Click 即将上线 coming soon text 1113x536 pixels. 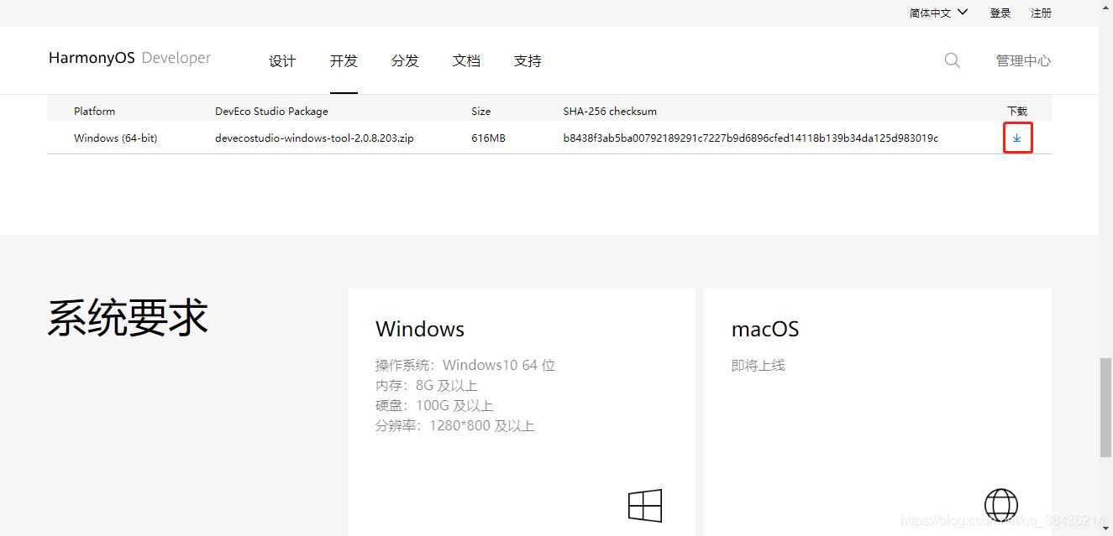coord(759,365)
